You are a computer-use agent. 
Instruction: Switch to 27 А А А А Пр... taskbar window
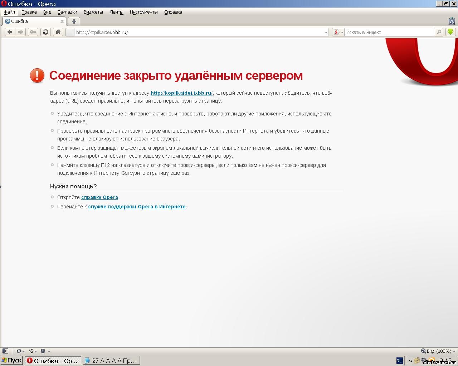[x=111, y=360]
